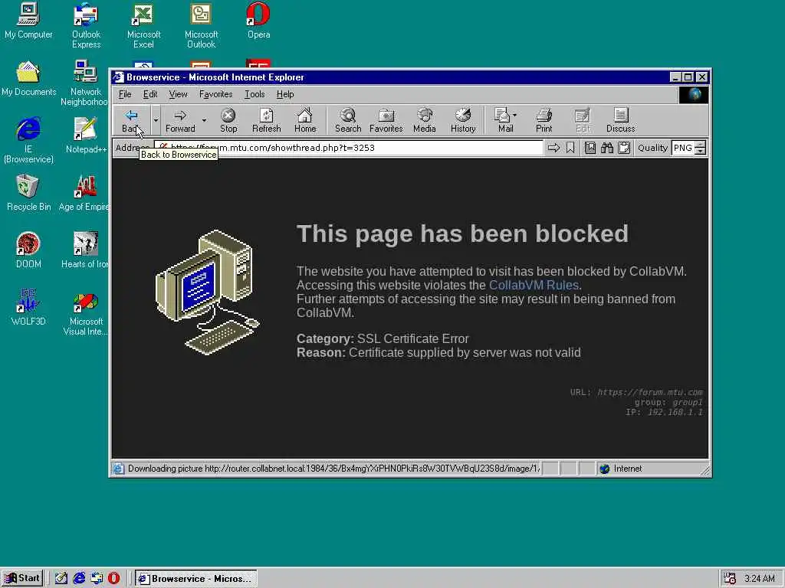Follow the CollabVM Rules link
785x588 pixels.
pos(534,285)
